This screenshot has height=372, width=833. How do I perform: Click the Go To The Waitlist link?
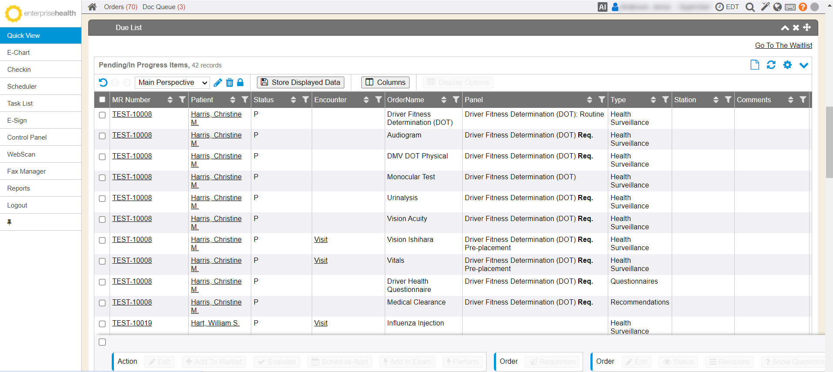783,45
